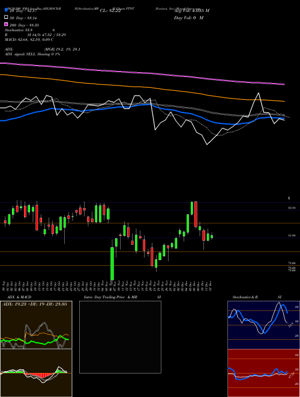This screenshot has width=300, height=397.
Task: Click the 'ADX signal: SELL Slowing @ 1%' text
Action: [x=32, y=54]
